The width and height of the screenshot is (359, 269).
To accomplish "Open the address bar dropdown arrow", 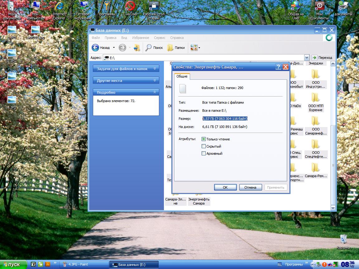I will pos(307,58).
